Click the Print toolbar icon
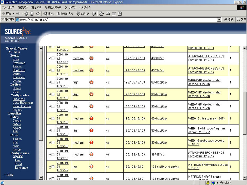 pyautogui.click(x=108, y=14)
